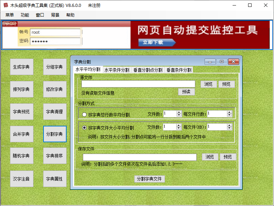Click the 预读 button

click(186, 92)
